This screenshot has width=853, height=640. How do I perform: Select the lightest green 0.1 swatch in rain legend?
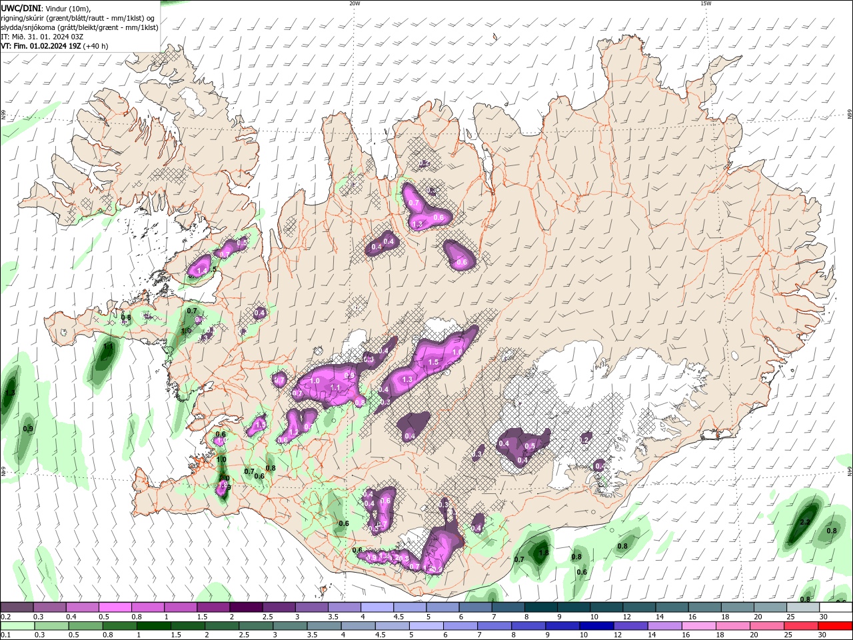click(17, 626)
